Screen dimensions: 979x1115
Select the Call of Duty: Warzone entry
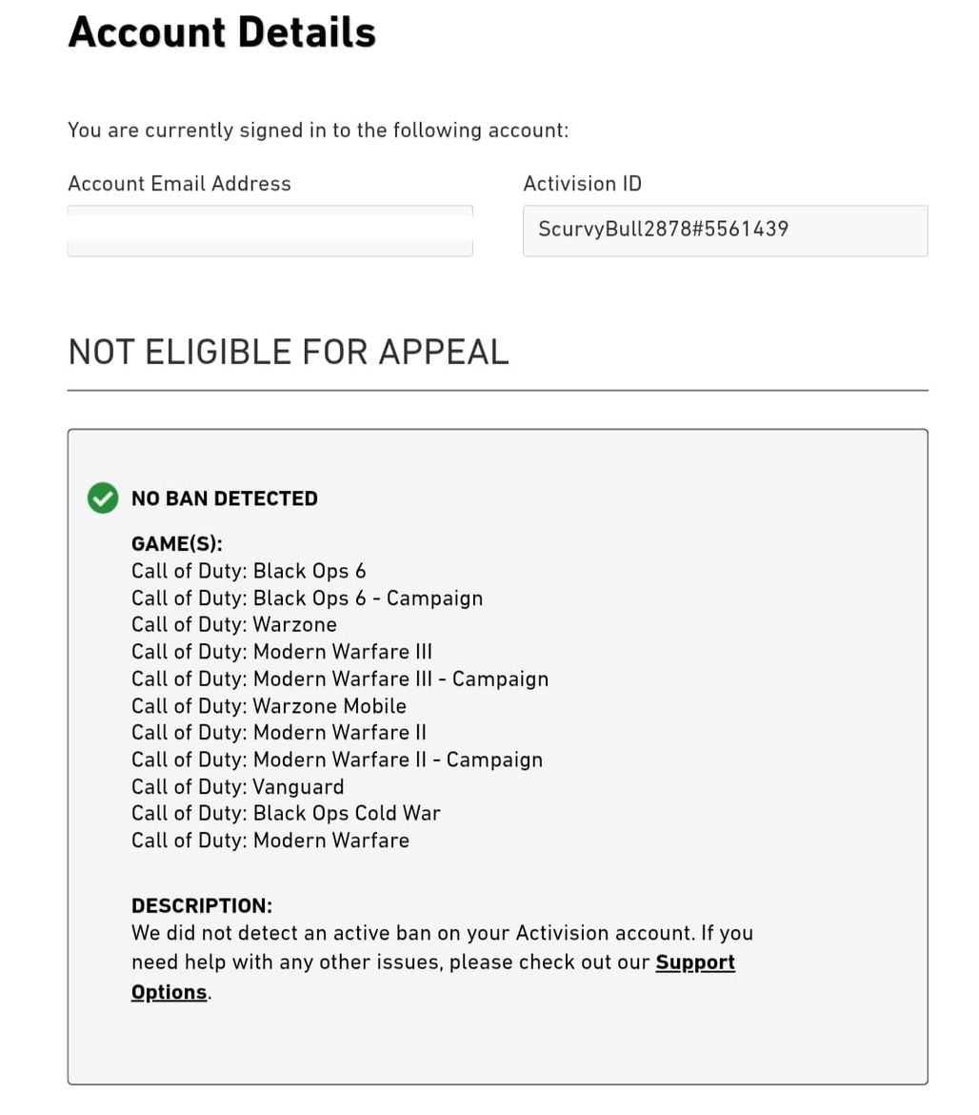(x=234, y=624)
